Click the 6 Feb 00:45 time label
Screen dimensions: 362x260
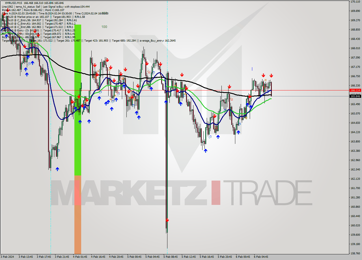pos(243,257)
